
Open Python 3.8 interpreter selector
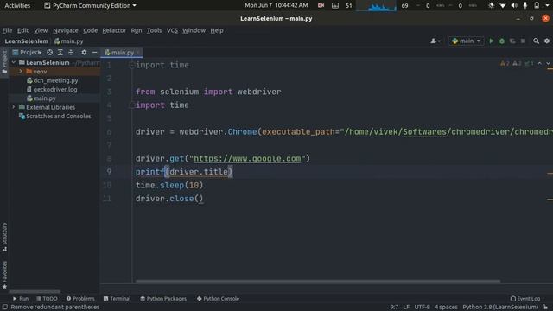[500, 308]
